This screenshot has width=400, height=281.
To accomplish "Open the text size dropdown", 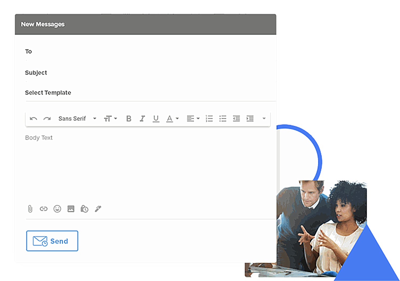I will tap(110, 118).
